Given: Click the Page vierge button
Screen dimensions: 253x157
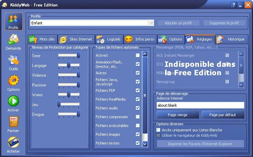Looking at the screenshot, I should (x=178, y=115).
